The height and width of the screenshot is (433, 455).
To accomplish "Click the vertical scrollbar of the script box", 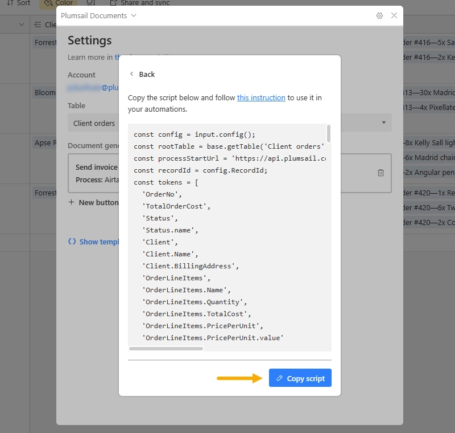I will [x=329, y=134].
